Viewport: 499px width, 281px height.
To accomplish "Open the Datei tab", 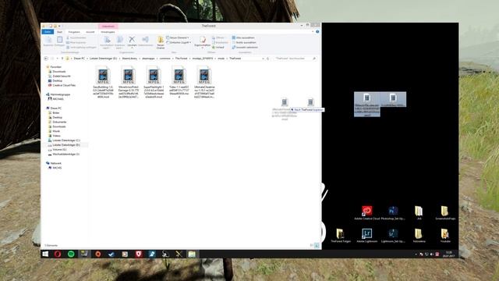I will click(48, 32).
